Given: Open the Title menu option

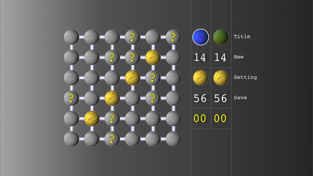Looking at the screenshot, I should click(242, 37).
